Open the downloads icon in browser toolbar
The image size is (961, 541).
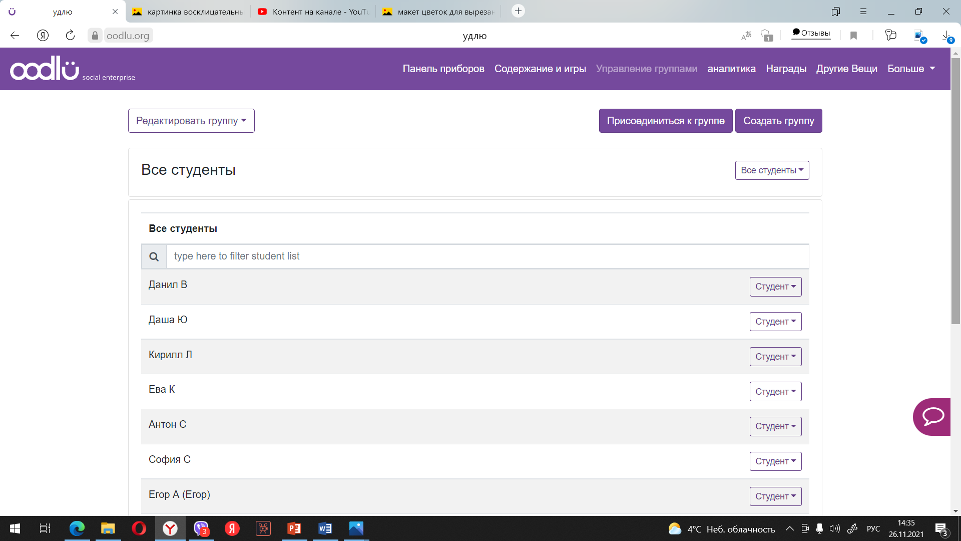click(x=946, y=36)
